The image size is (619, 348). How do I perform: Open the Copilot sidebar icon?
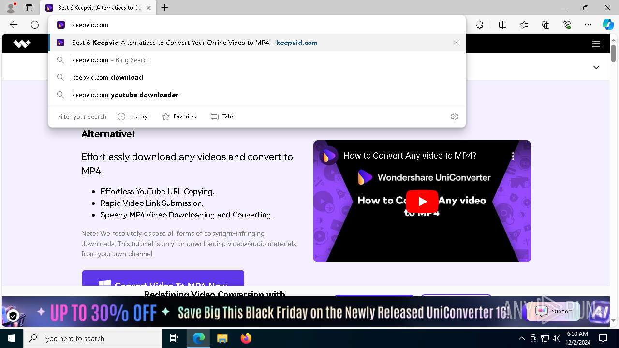coord(608,25)
